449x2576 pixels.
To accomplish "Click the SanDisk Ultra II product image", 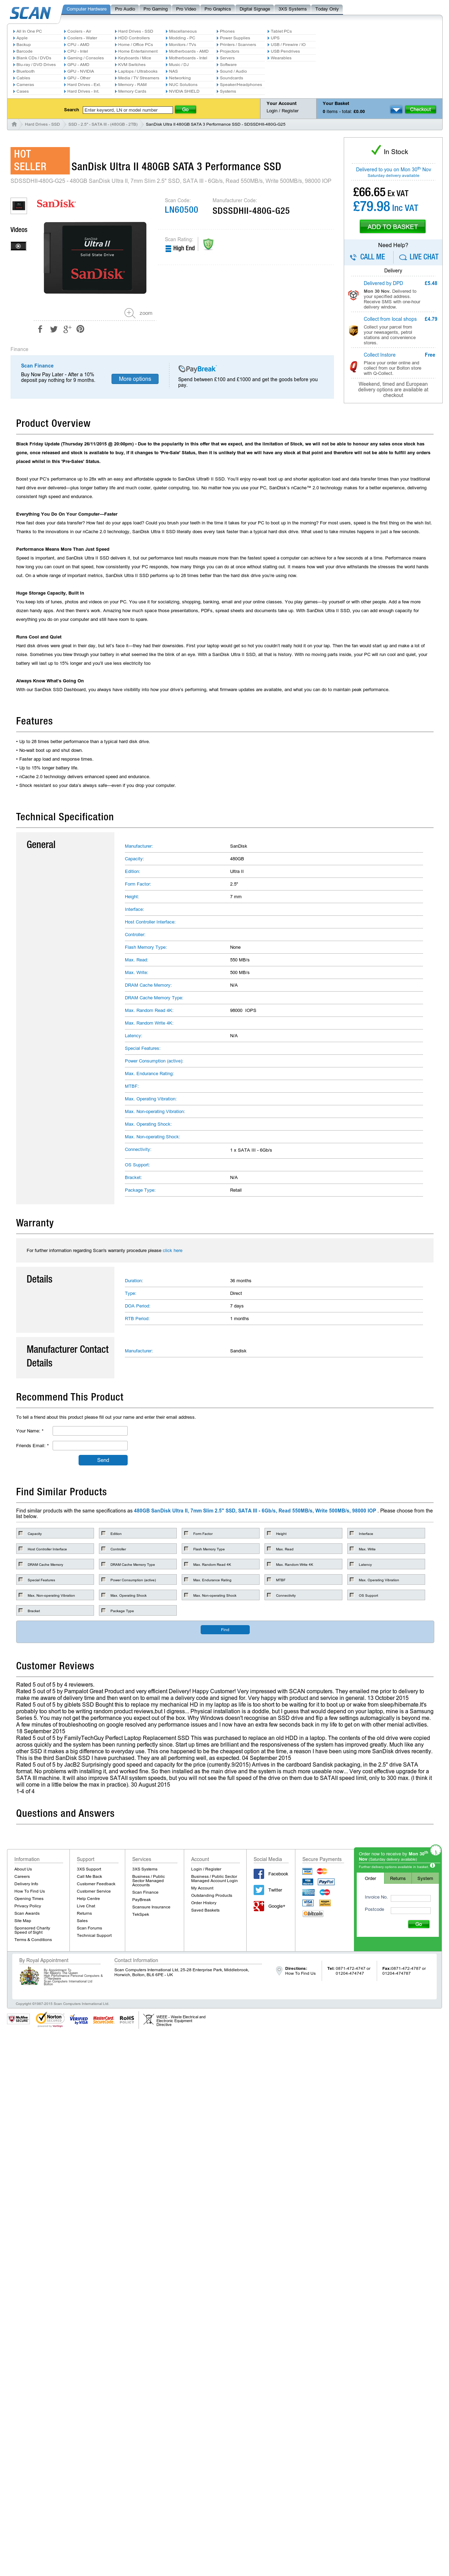I will tap(95, 258).
